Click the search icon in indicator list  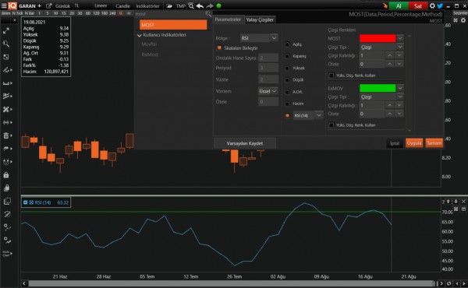pos(208,14)
